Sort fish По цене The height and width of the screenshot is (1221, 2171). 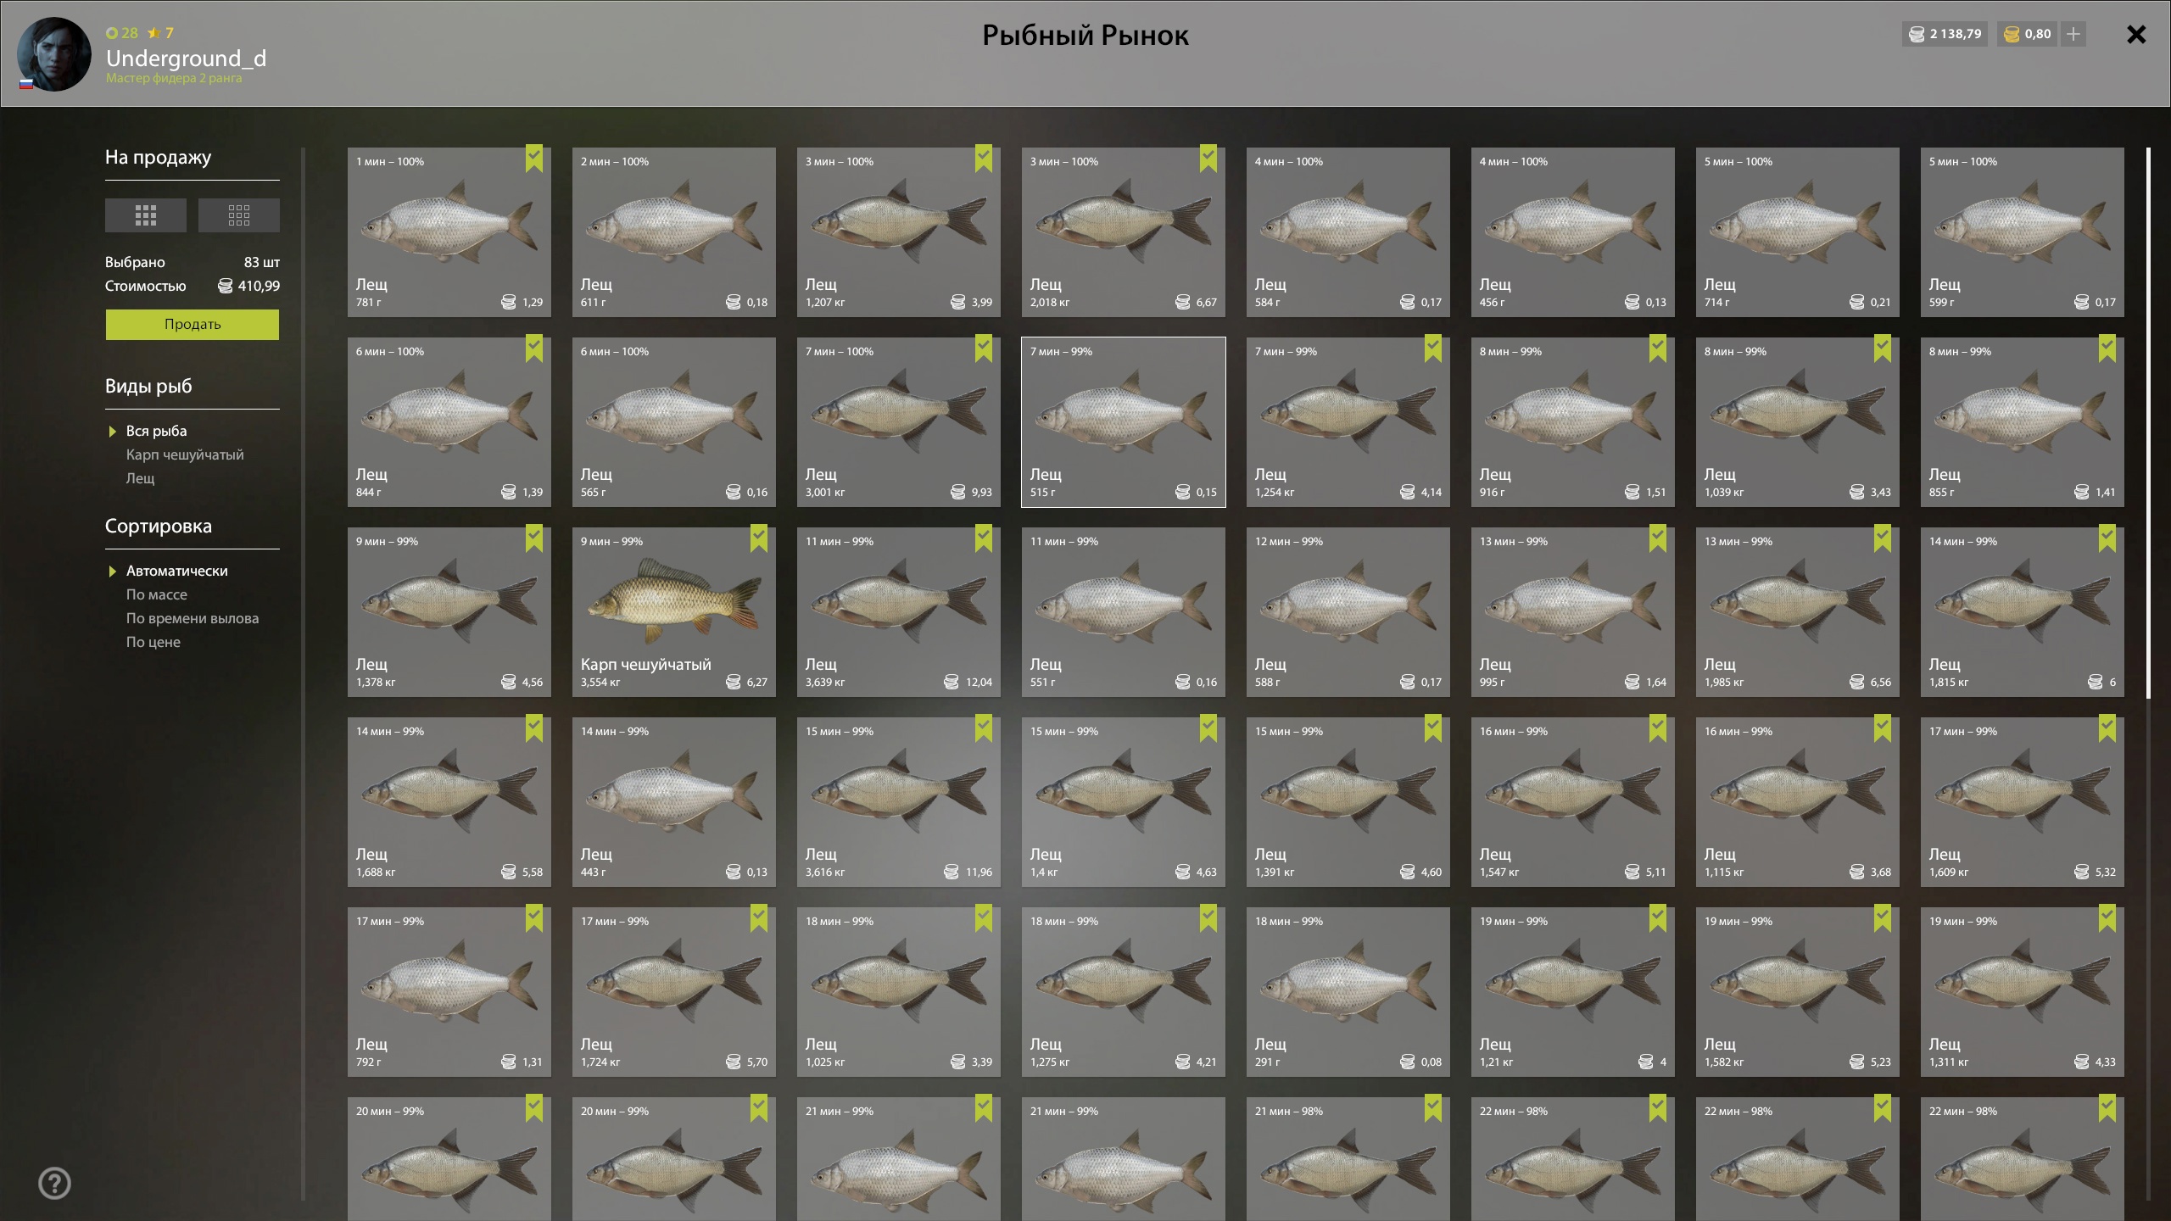tap(153, 642)
